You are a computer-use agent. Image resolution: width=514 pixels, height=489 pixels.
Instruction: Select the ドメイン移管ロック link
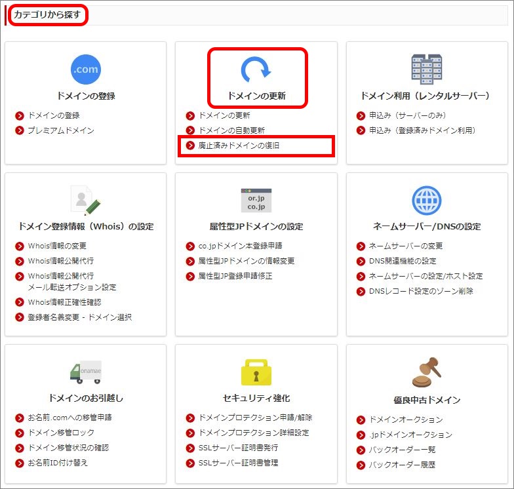(60, 433)
